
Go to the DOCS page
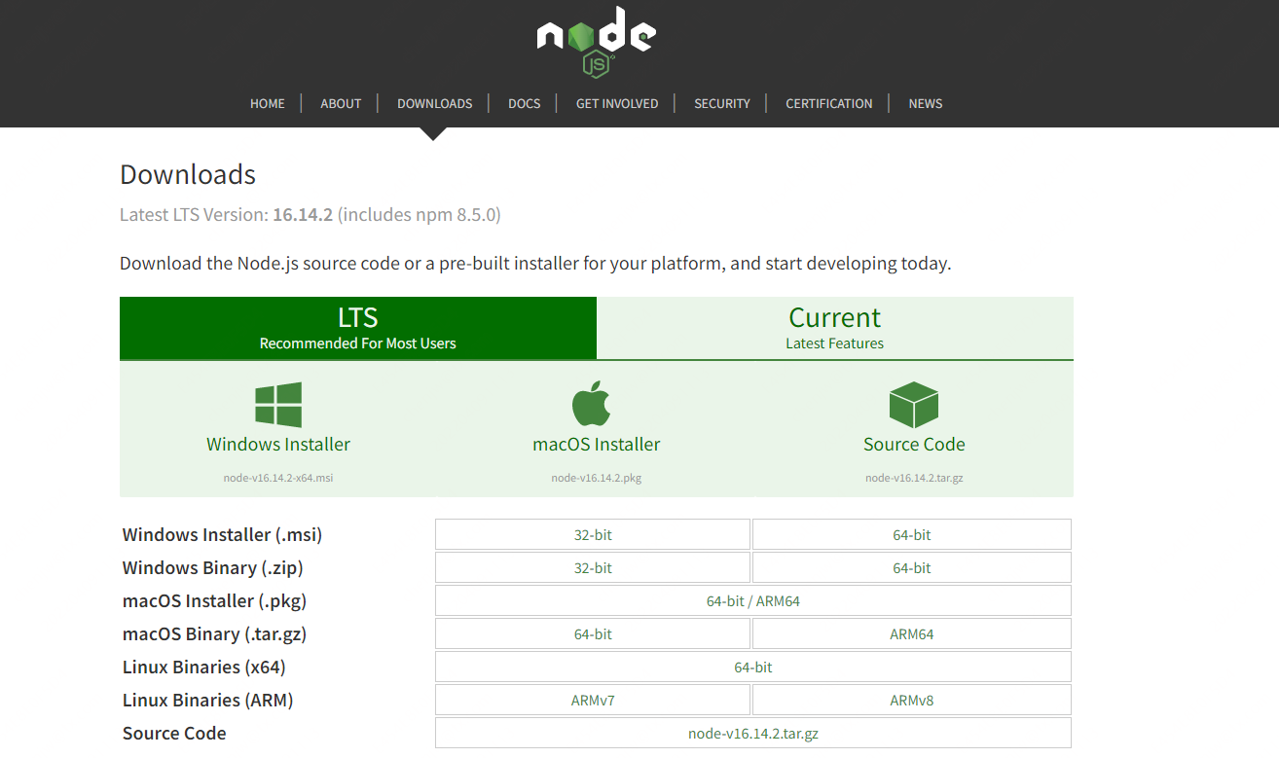tap(524, 103)
